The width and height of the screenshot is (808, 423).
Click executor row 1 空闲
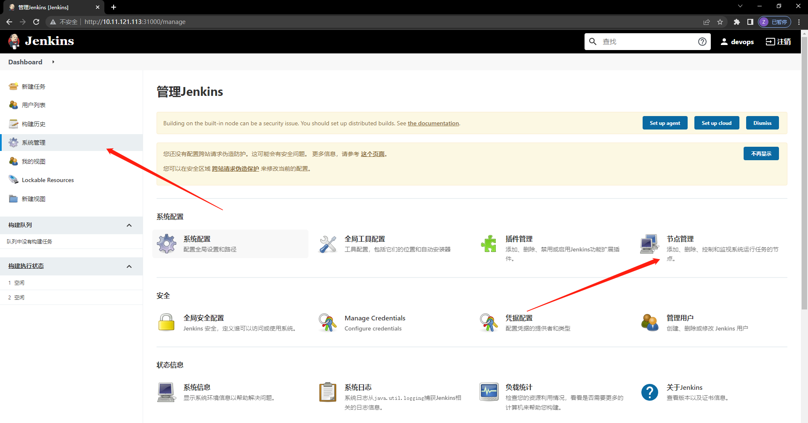pyautogui.click(x=72, y=283)
